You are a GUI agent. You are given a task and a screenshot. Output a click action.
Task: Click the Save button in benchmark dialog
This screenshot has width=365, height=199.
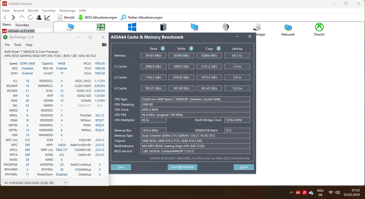pyautogui.click(x=121, y=167)
